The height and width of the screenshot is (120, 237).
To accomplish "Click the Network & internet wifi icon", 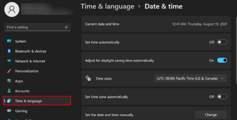I will 9,61.
